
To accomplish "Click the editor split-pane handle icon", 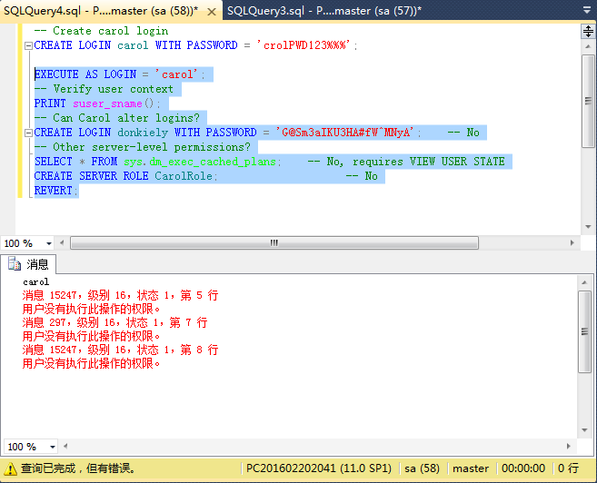I will 587,32.
